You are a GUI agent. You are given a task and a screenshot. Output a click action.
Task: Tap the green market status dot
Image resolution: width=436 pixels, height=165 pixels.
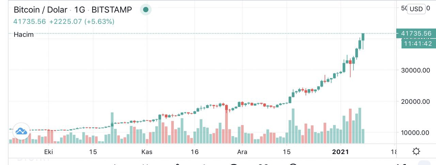click(x=146, y=10)
